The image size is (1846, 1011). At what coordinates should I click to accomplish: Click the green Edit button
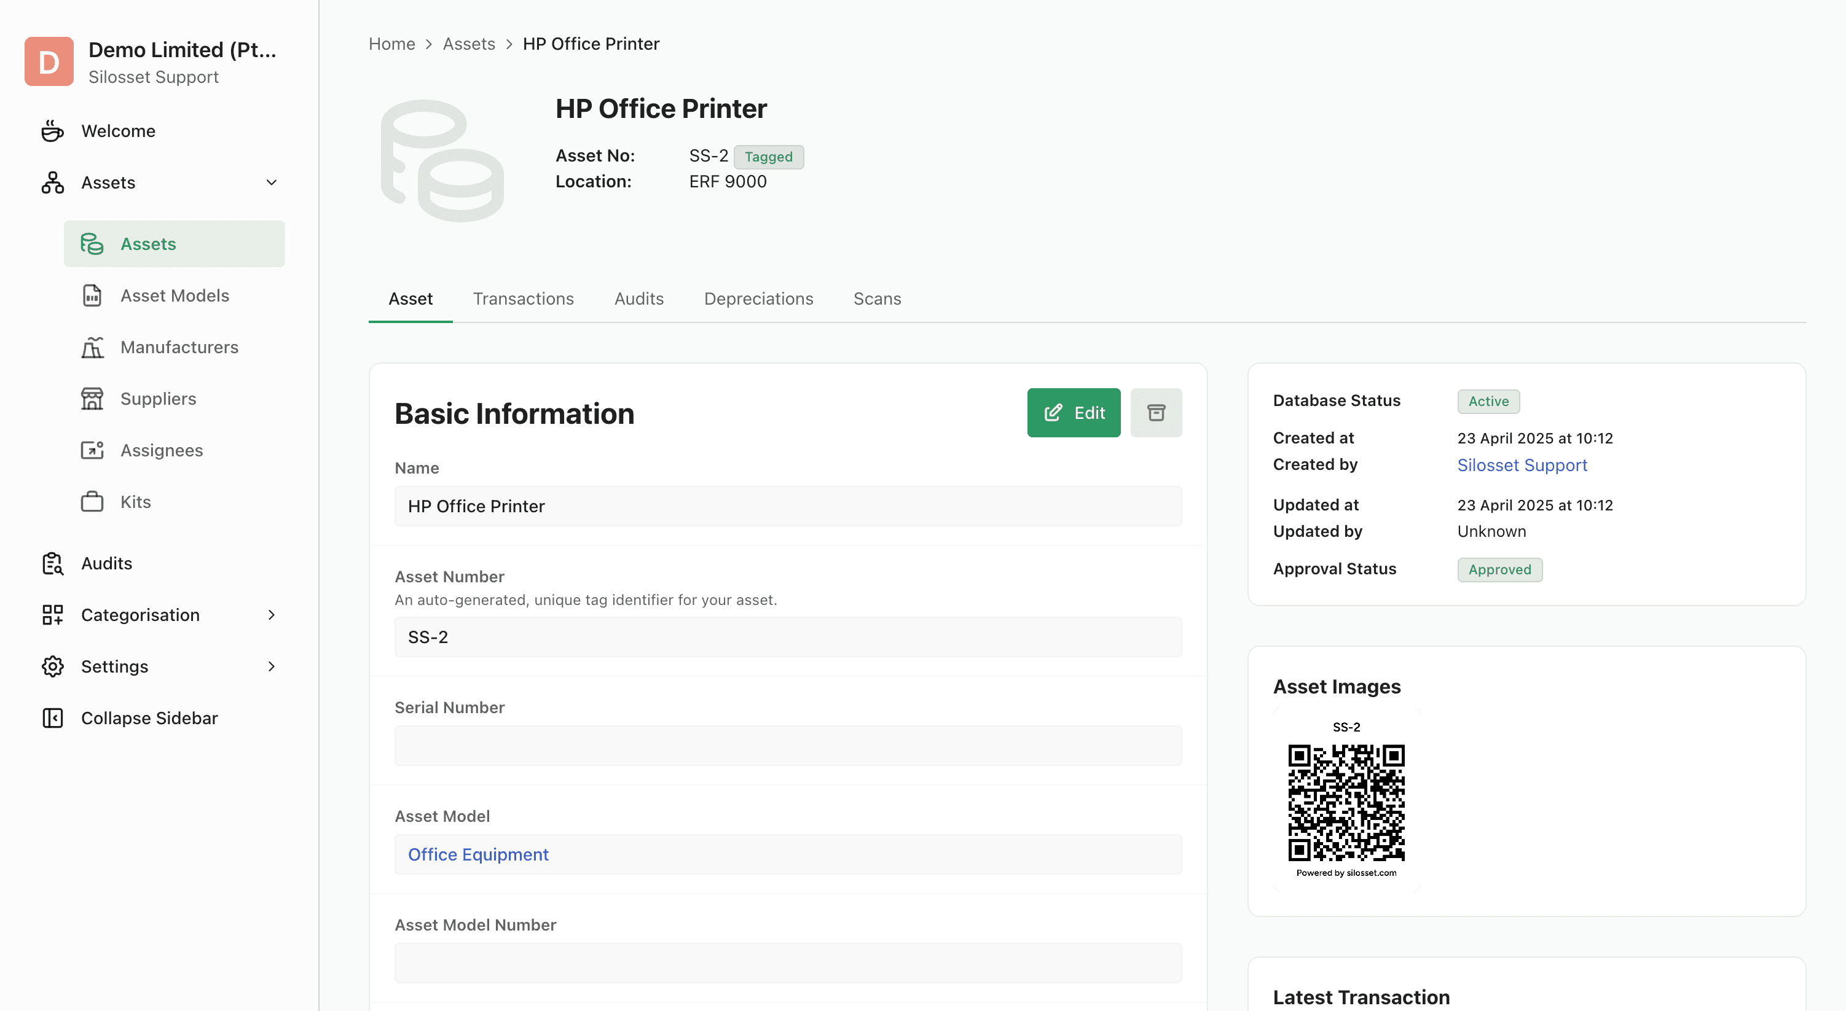coord(1074,413)
